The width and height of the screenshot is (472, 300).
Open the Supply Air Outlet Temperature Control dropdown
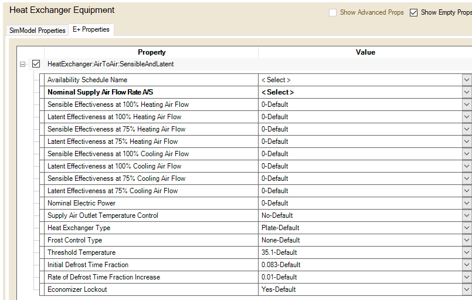[x=467, y=215]
